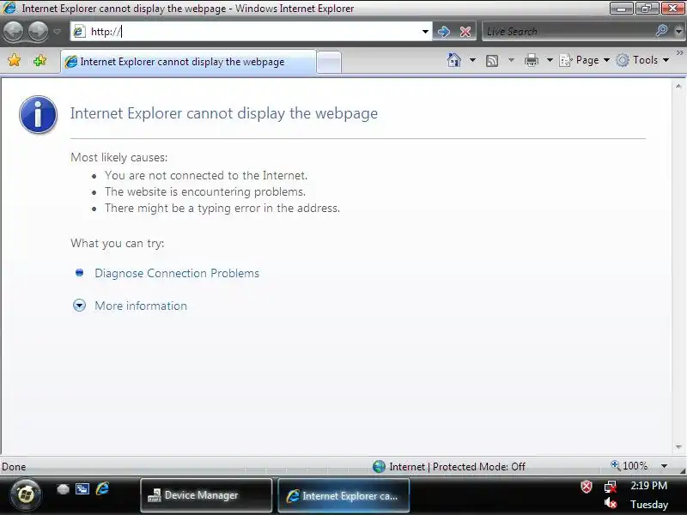
Task: Click muted volume tray icon
Action: pyautogui.click(x=611, y=504)
